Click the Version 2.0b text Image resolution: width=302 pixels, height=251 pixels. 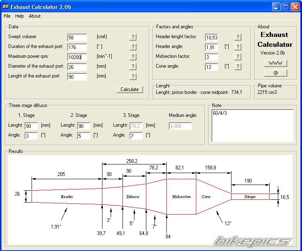pyautogui.click(x=272, y=53)
